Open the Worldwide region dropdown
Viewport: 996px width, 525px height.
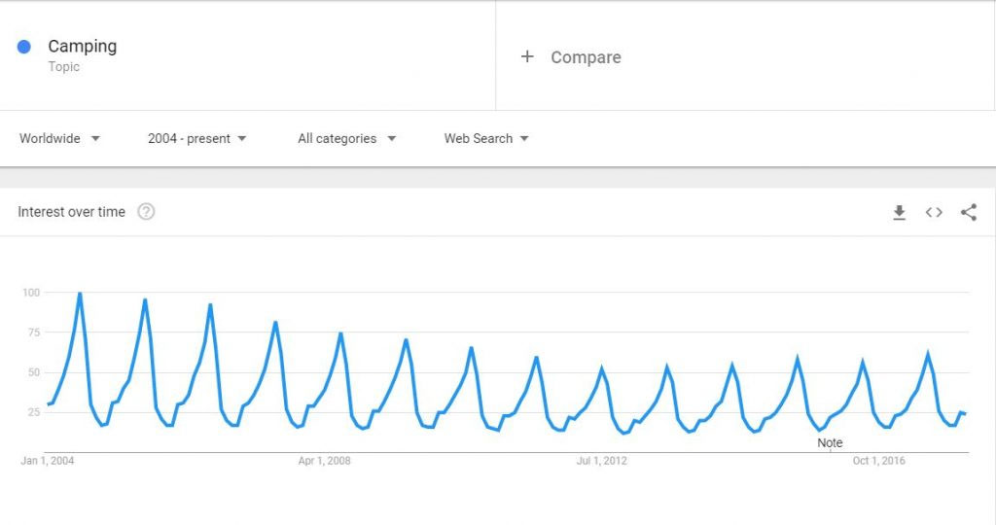coord(59,138)
